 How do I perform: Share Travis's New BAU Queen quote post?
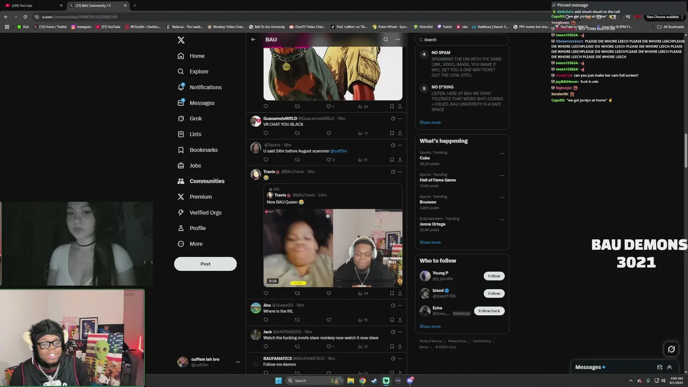400,293
